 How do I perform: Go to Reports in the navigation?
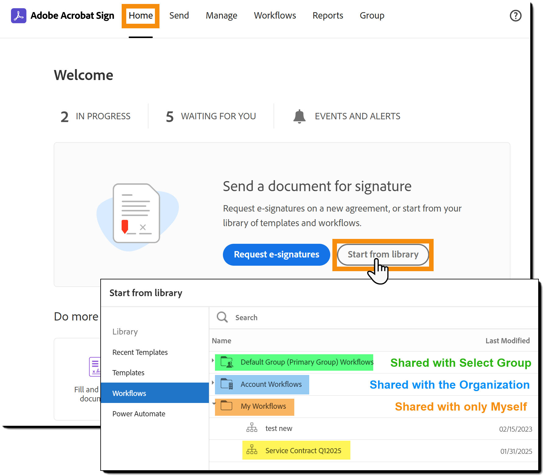(x=328, y=16)
